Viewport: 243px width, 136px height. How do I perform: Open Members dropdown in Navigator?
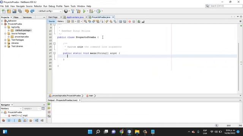tap(11, 108)
